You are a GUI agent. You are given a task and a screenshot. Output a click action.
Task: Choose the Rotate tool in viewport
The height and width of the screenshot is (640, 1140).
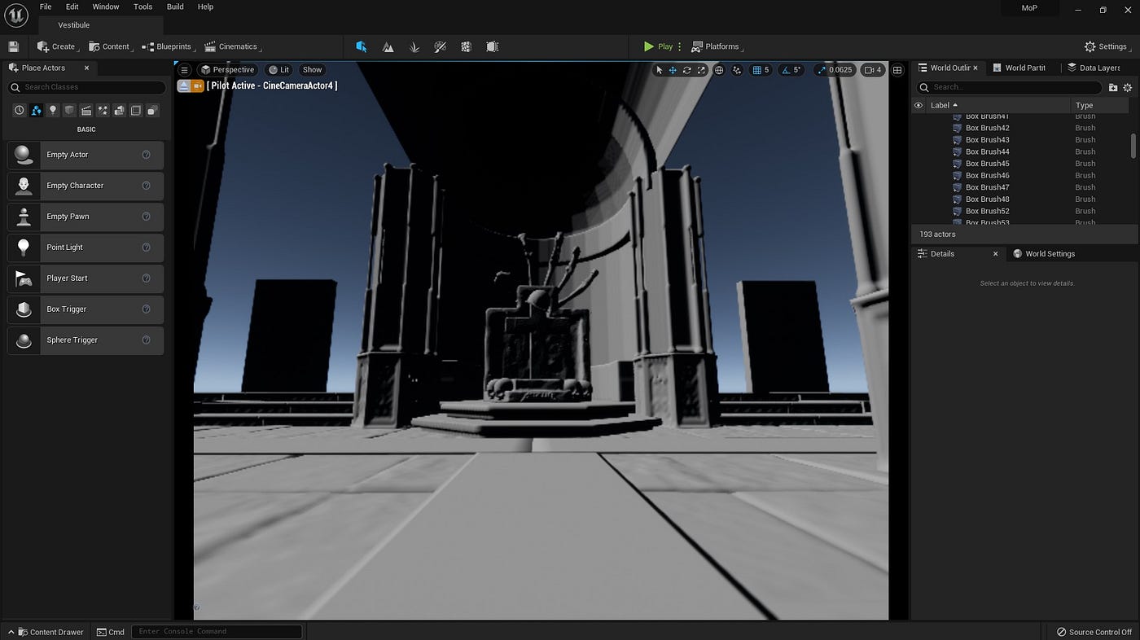tap(686, 70)
